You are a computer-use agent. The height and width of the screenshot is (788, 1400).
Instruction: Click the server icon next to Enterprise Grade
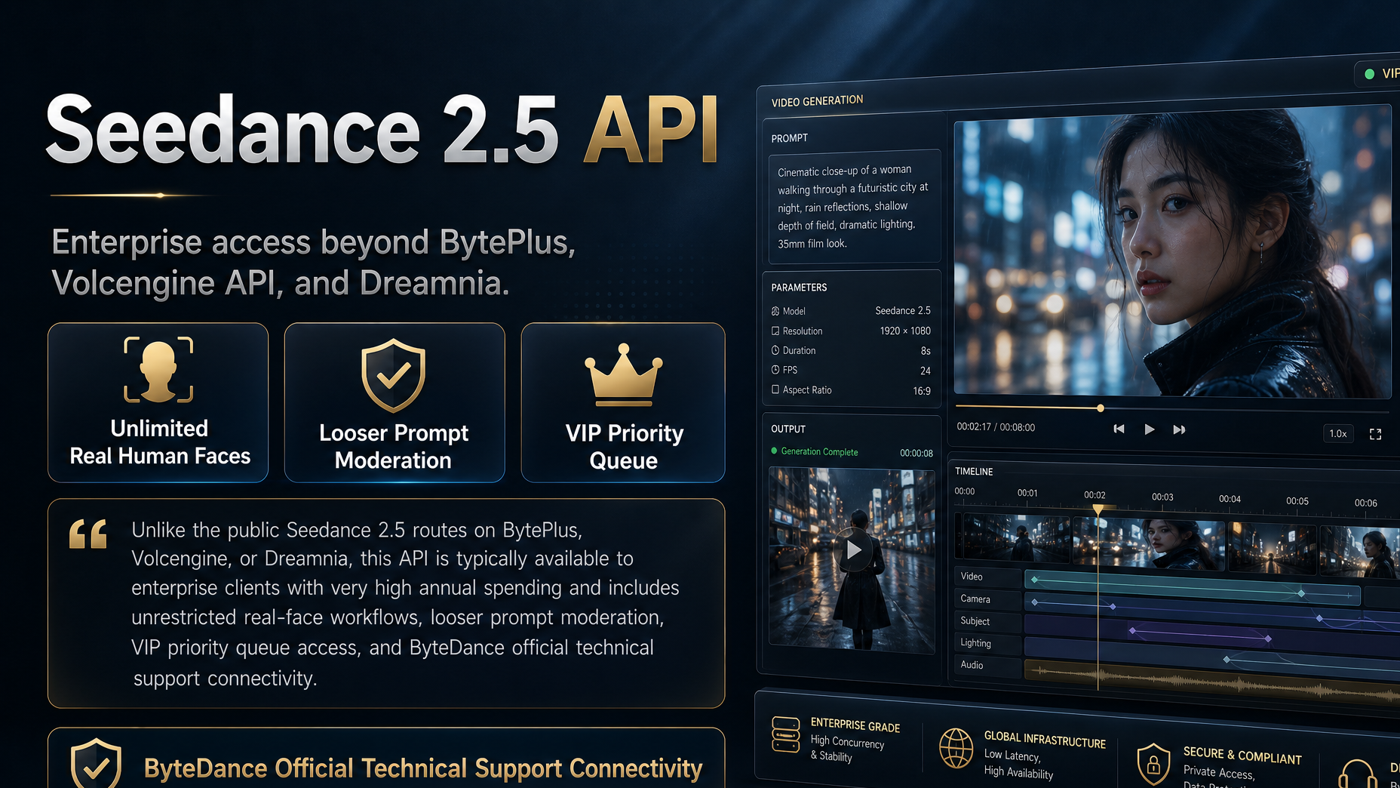click(785, 734)
